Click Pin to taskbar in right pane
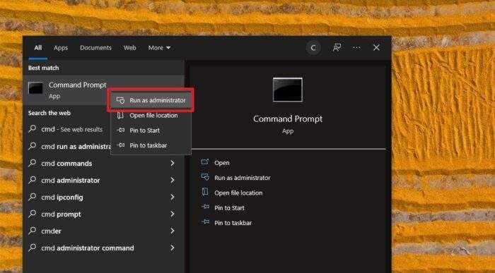 pos(233,223)
